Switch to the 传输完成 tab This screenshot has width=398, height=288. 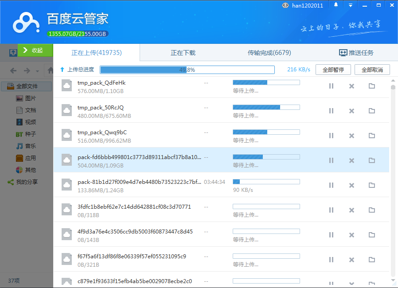tap(269, 53)
